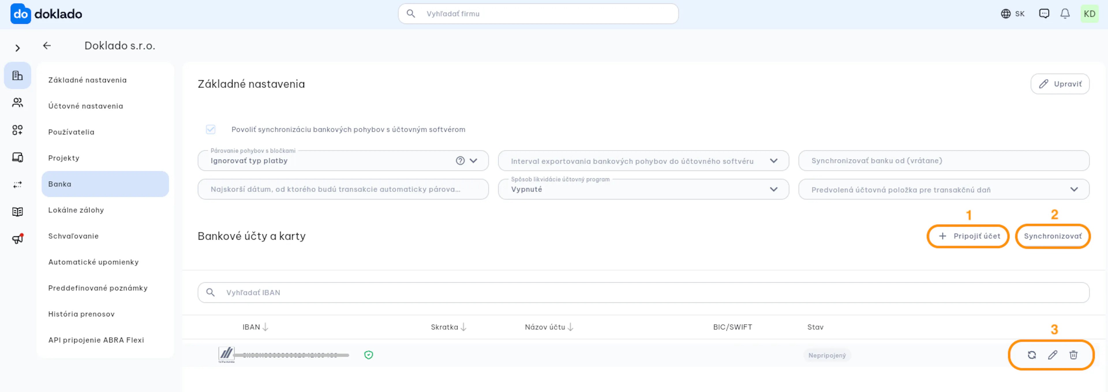Focus the Vyhľadať IBAN search field
Viewport: 1108px width, 392px height.
[643, 293]
